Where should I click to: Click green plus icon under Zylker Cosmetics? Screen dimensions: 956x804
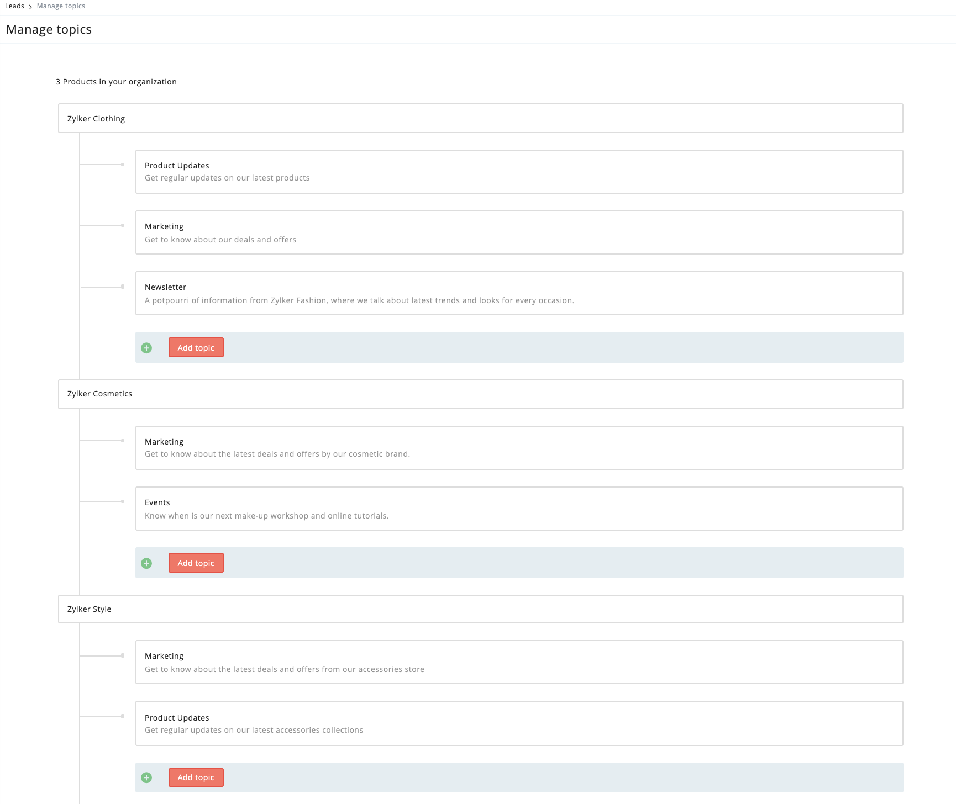pyautogui.click(x=146, y=563)
